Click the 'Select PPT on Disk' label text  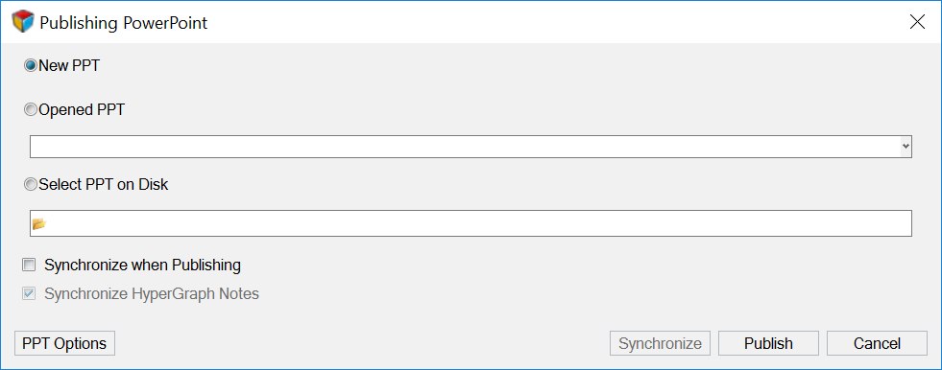click(x=104, y=185)
